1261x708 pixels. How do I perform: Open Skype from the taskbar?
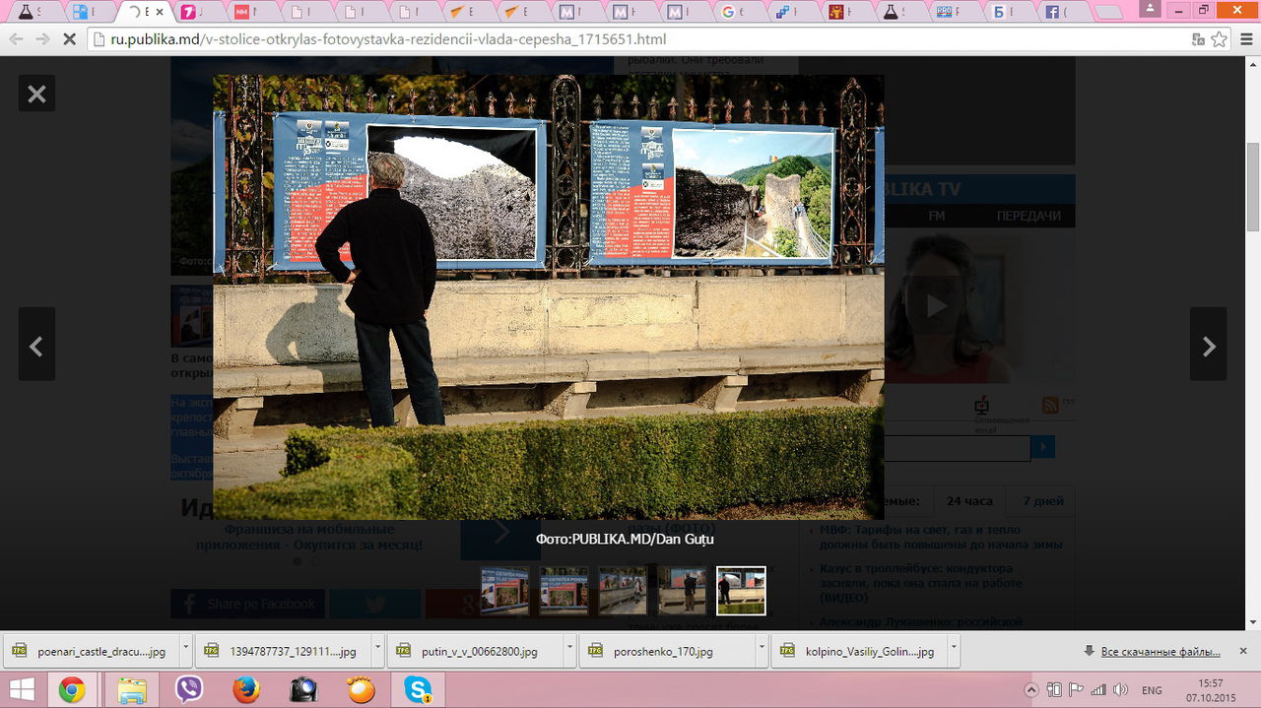click(x=418, y=689)
